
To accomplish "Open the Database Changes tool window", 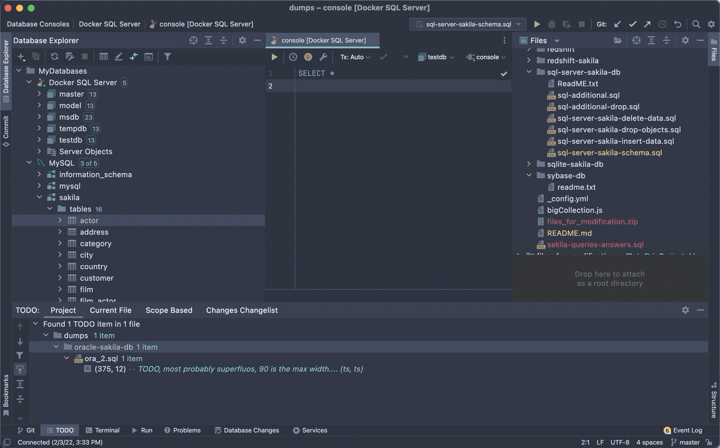I will (247, 430).
